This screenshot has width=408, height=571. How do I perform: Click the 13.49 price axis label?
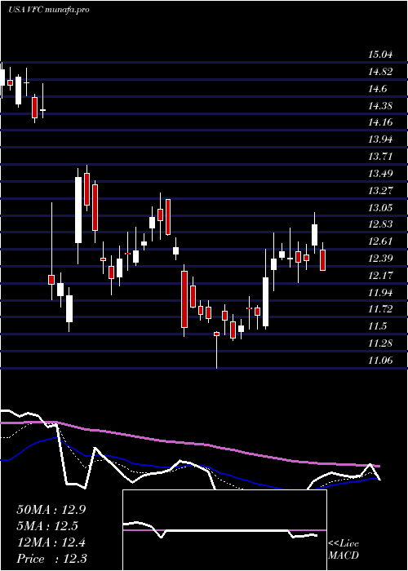[380, 173]
